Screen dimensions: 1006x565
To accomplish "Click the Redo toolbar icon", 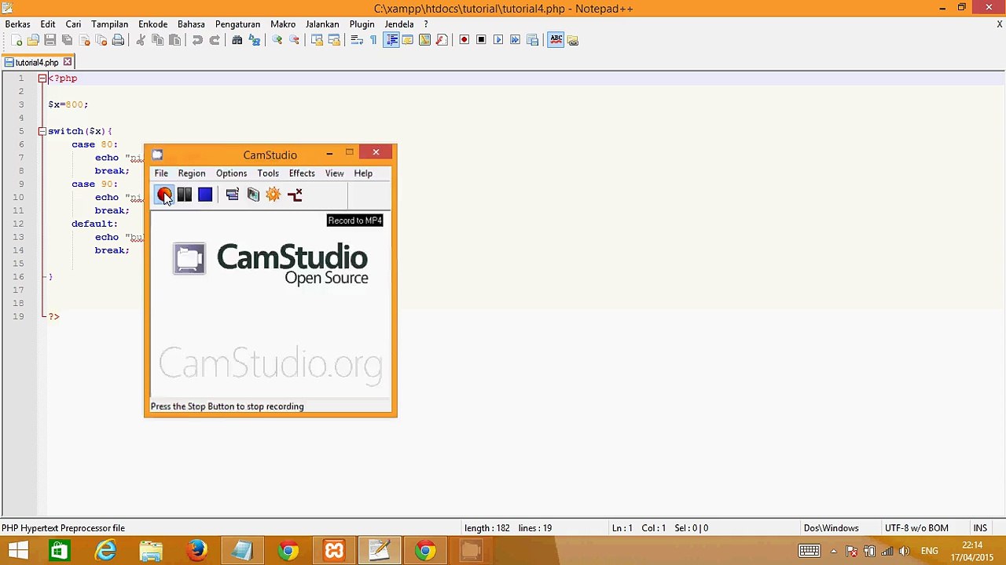I will [215, 40].
